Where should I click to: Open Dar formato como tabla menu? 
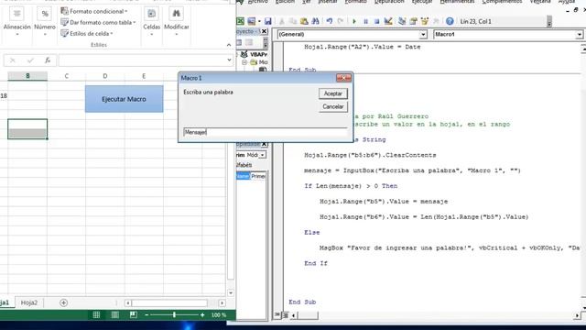pos(98,22)
